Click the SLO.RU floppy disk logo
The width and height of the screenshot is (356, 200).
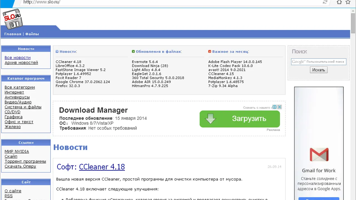click(x=13, y=19)
